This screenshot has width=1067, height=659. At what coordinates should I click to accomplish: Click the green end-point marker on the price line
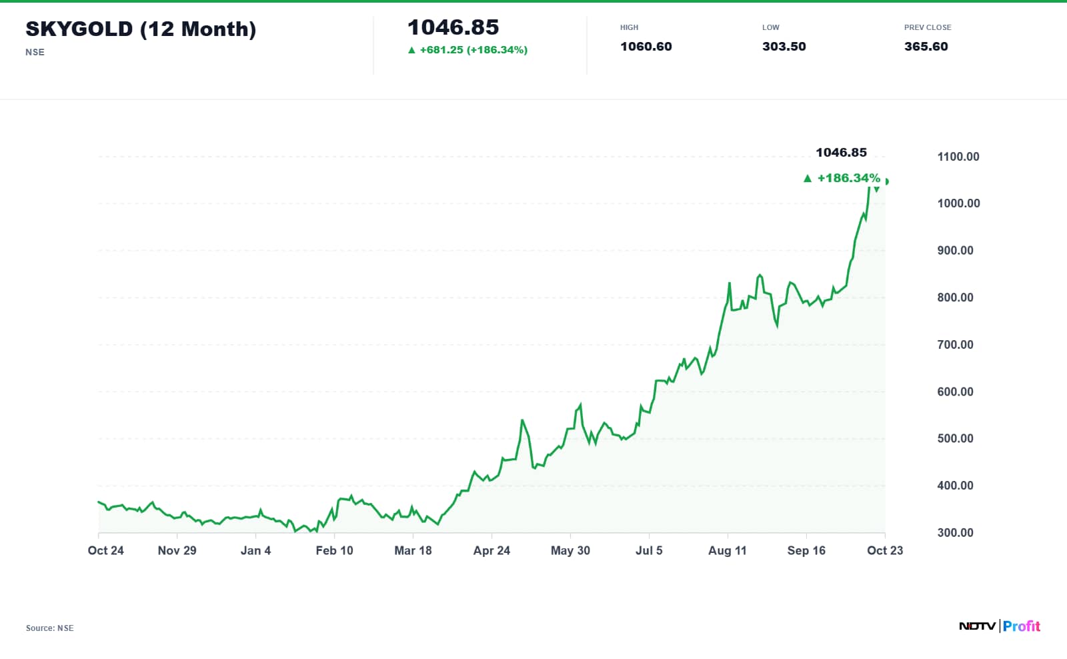[886, 181]
